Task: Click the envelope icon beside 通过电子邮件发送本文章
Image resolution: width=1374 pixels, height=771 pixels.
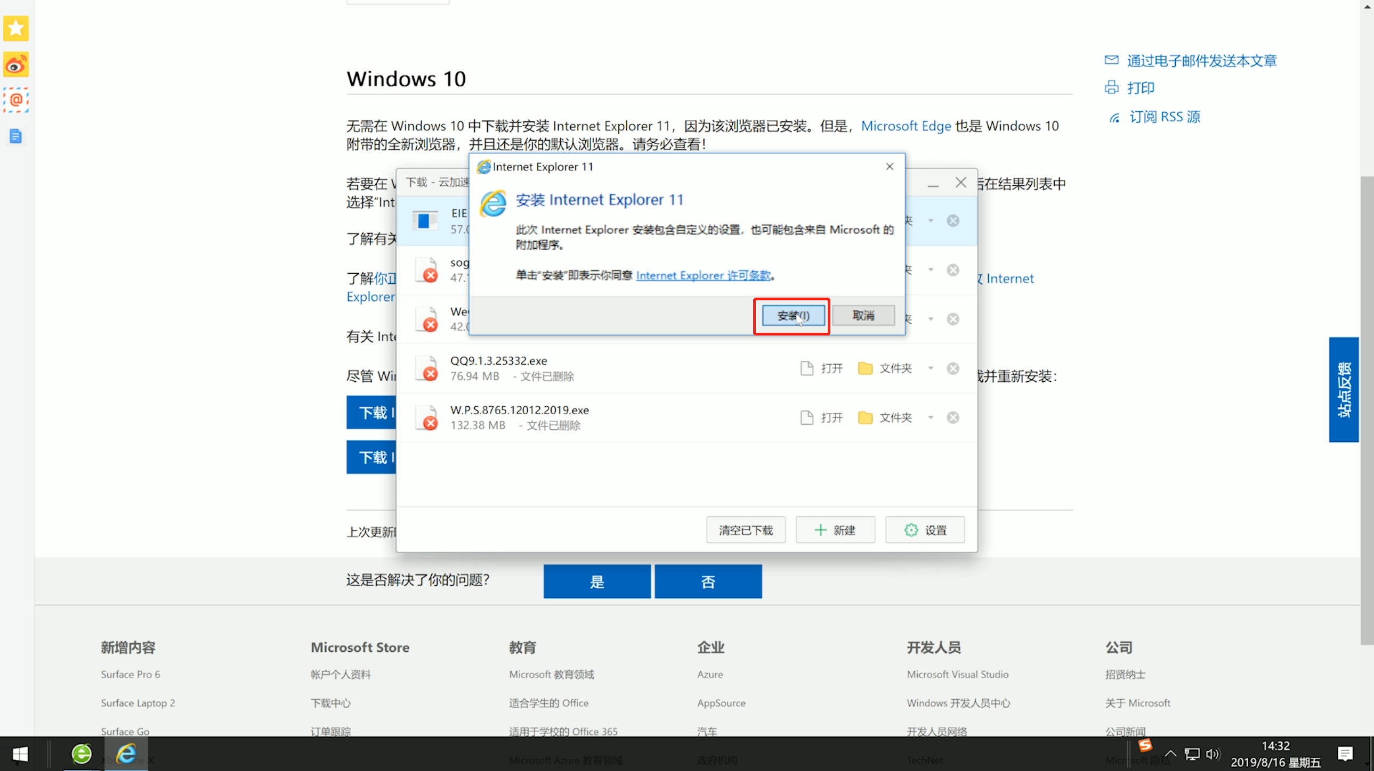Action: (1111, 60)
